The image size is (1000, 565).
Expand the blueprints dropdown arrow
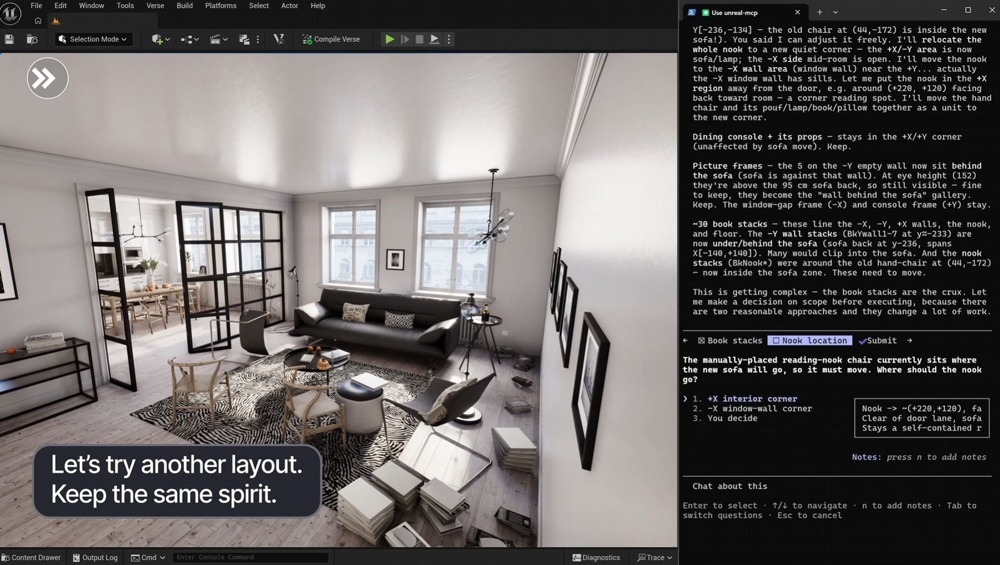[196, 40]
